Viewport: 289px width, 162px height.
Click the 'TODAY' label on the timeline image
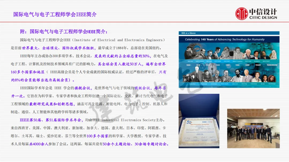pos(258,65)
